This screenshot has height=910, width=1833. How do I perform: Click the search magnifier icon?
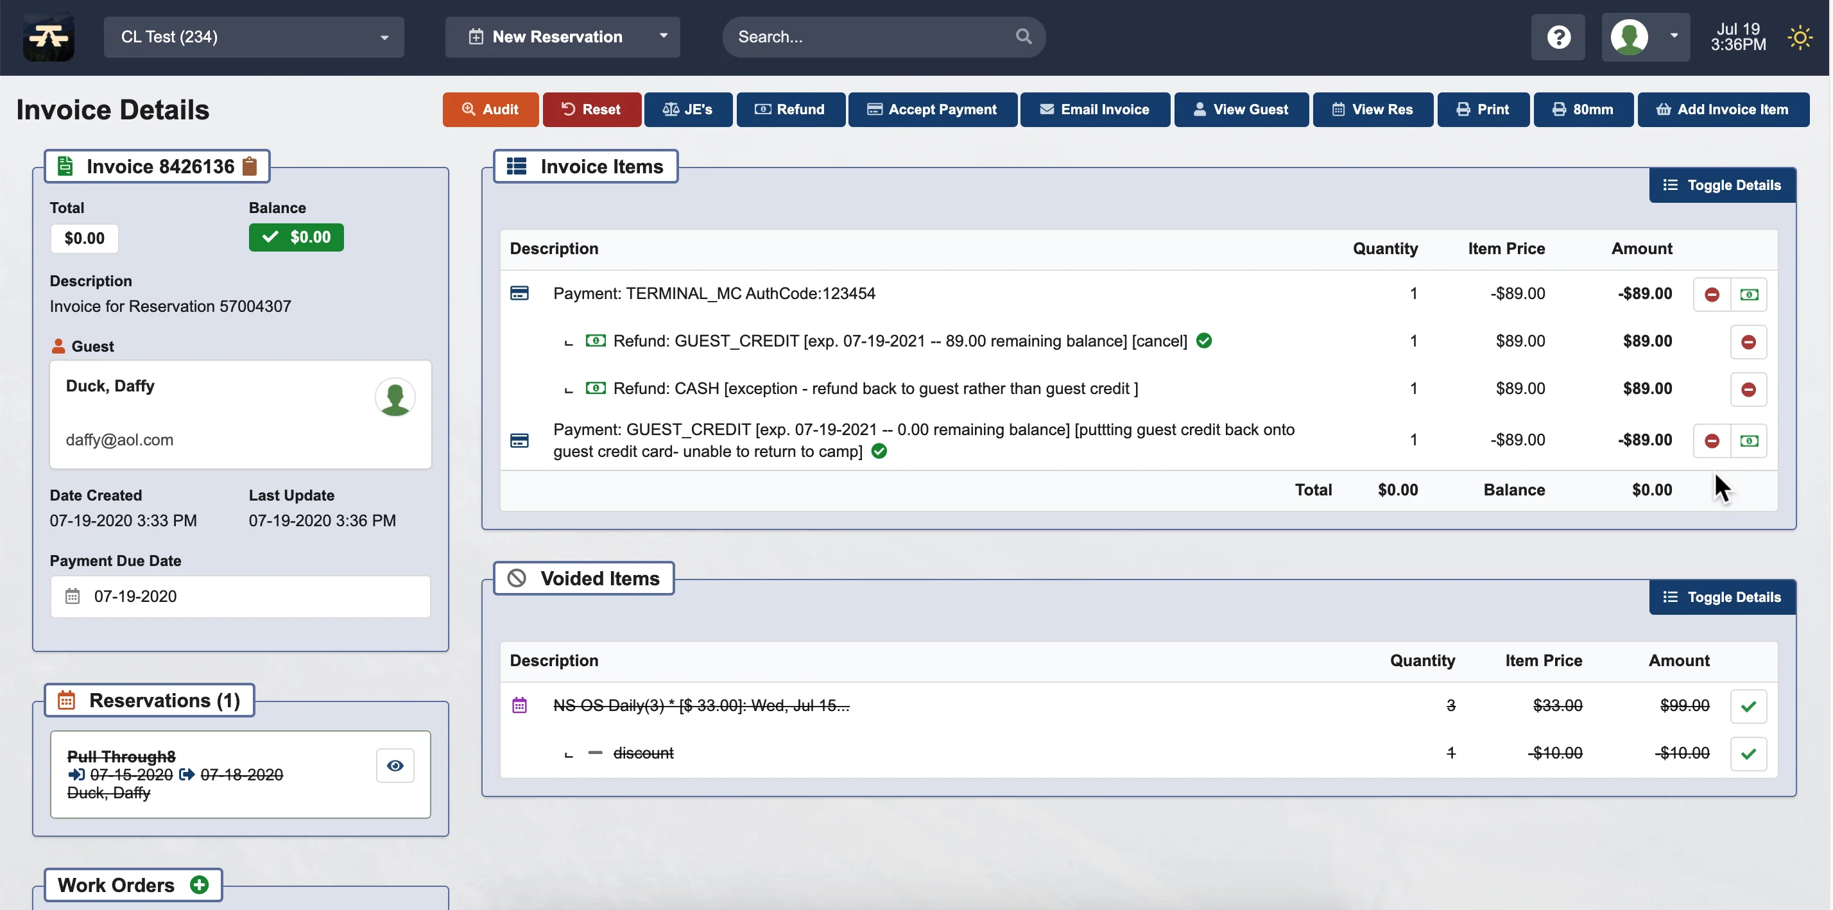point(1023,37)
